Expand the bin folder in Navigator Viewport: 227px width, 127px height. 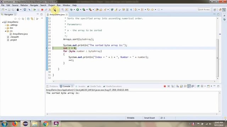(x=6, y=28)
